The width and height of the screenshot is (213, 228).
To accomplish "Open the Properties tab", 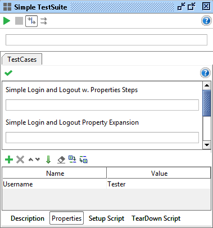I will pyautogui.click(x=67, y=218).
